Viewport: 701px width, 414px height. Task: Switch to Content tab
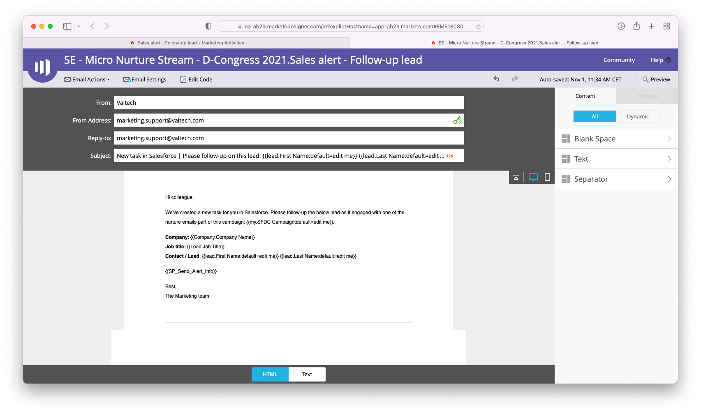[585, 96]
